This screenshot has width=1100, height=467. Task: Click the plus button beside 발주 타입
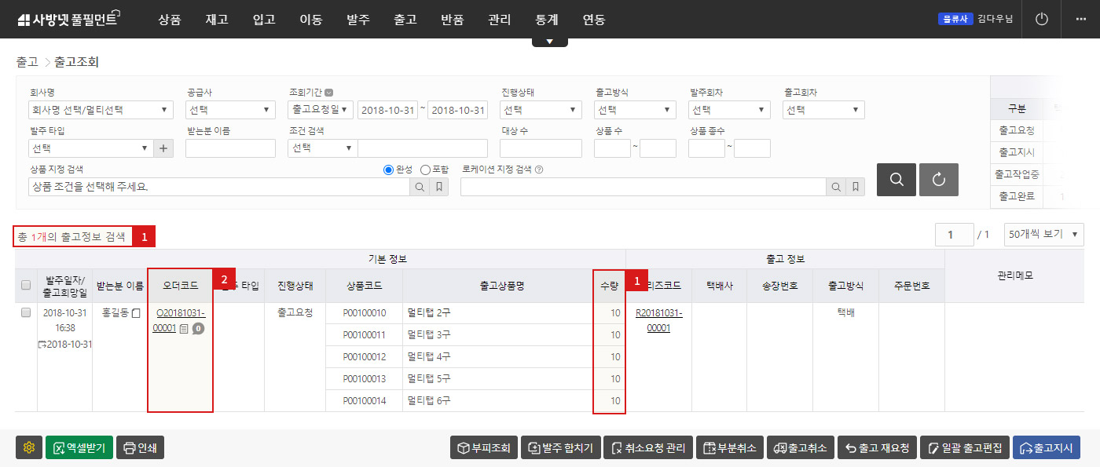click(x=164, y=148)
